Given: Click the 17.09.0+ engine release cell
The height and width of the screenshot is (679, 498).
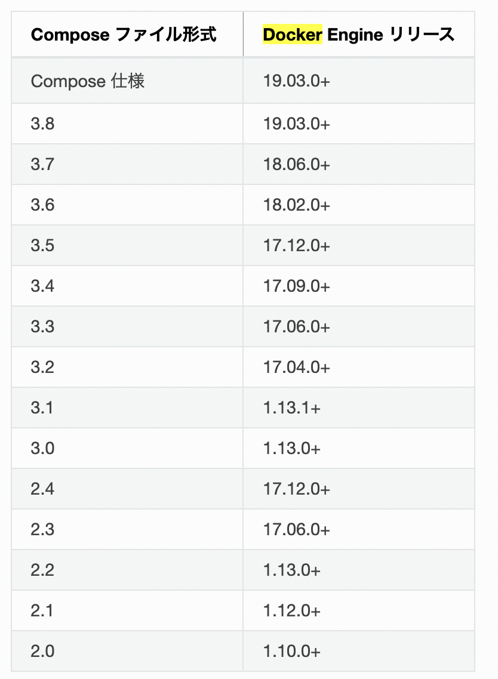Looking at the screenshot, I should coord(296,286).
